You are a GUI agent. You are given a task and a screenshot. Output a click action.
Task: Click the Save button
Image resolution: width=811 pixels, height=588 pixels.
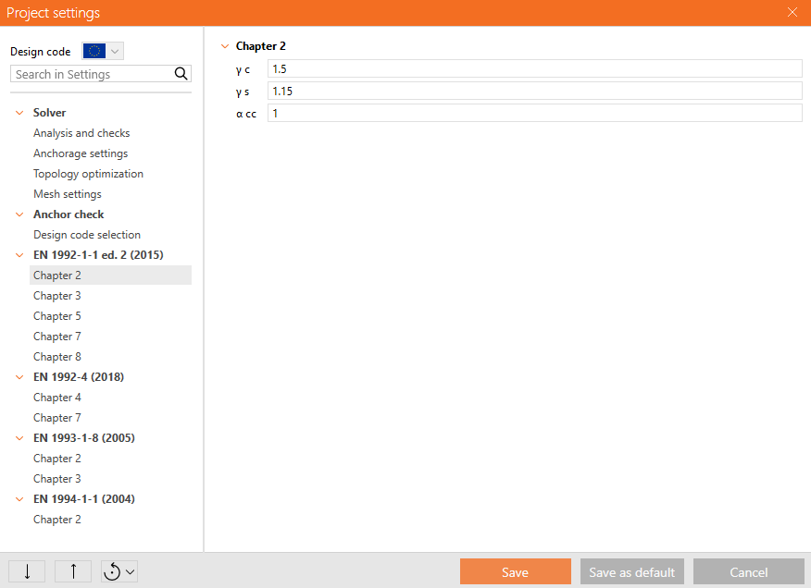point(515,571)
